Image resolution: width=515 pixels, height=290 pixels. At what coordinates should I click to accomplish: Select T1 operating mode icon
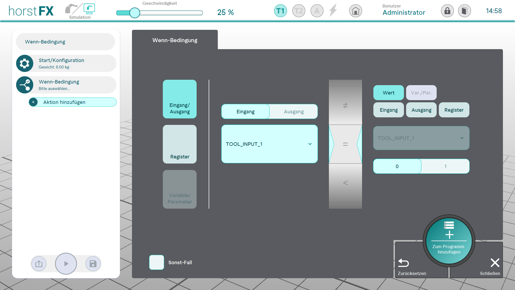pyautogui.click(x=280, y=11)
